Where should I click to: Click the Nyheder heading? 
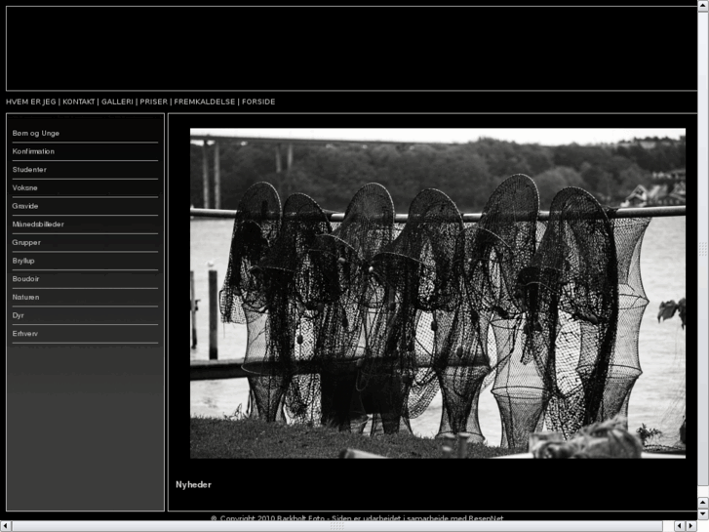point(193,484)
